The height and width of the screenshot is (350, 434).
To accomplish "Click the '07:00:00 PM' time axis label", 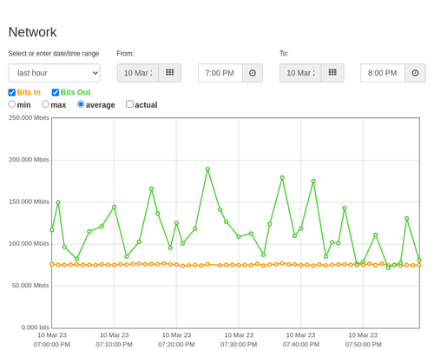I will point(52,345).
